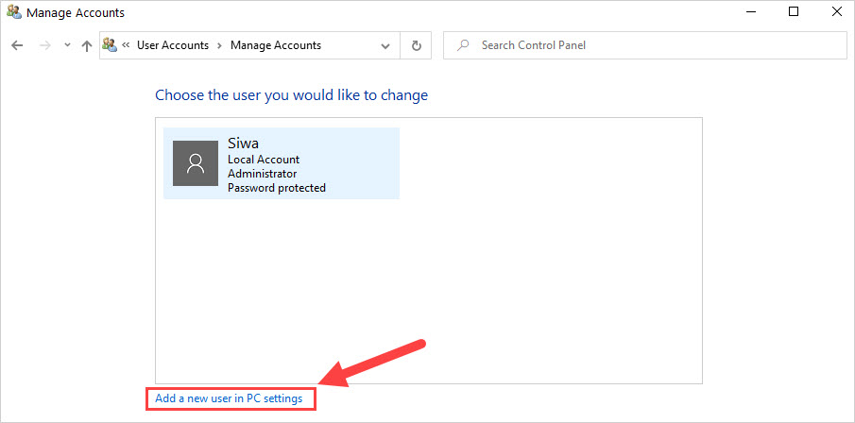Choose the Siwa account name
Image resolution: width=855 pixels, height=423 pixels.
click(243, 144)
